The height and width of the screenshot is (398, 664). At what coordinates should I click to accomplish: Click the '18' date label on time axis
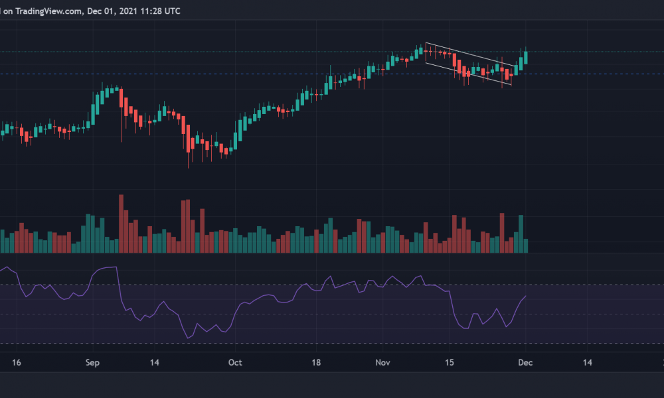point(316,362)
